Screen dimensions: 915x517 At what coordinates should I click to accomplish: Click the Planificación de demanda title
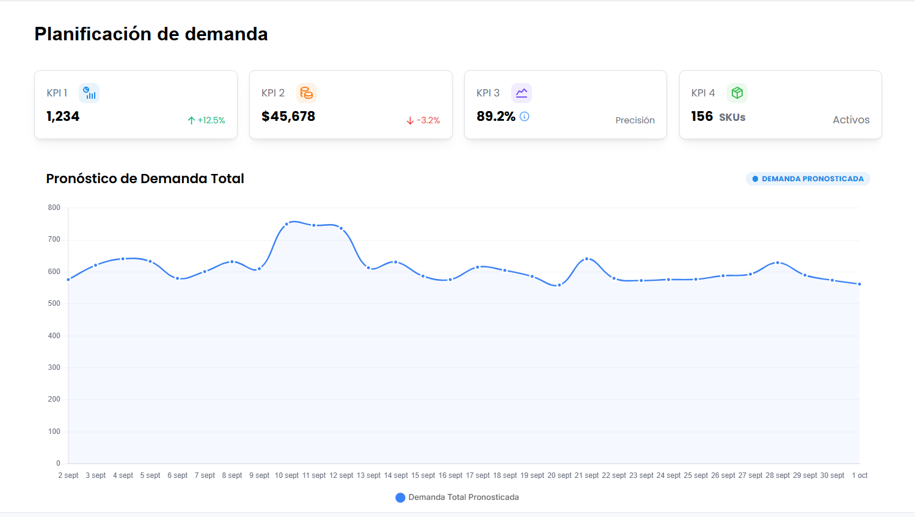coord(151,34)
